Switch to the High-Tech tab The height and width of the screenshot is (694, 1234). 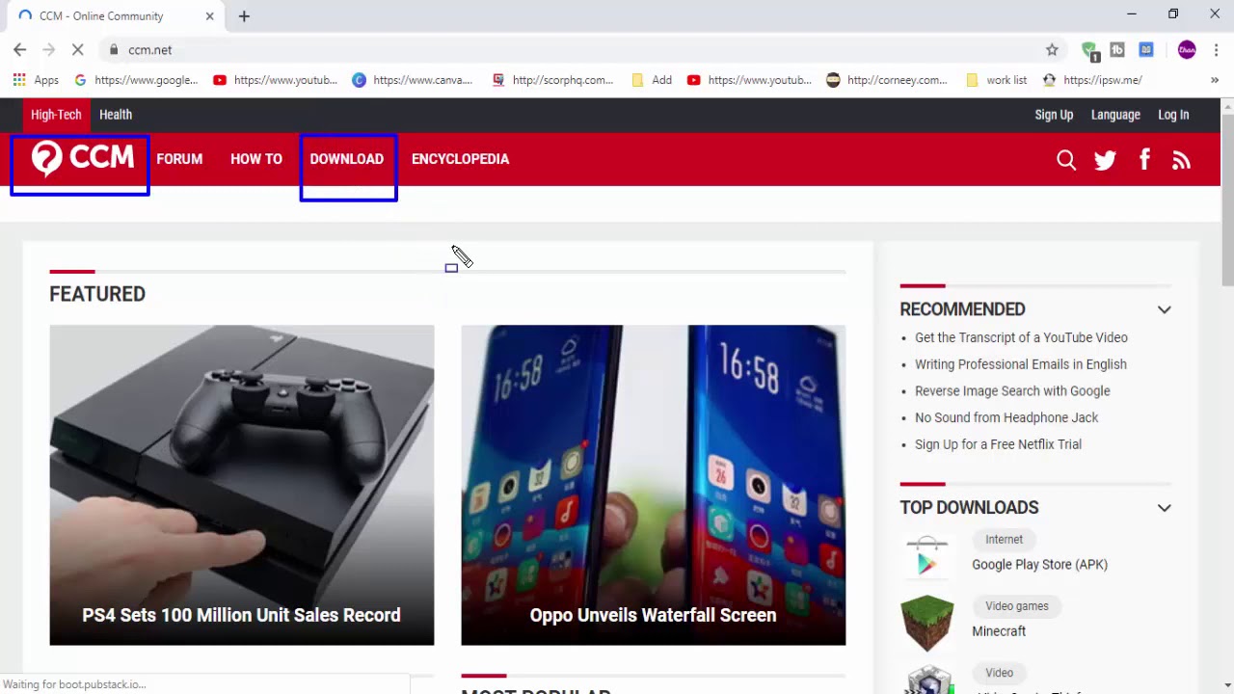pos(56,115)
